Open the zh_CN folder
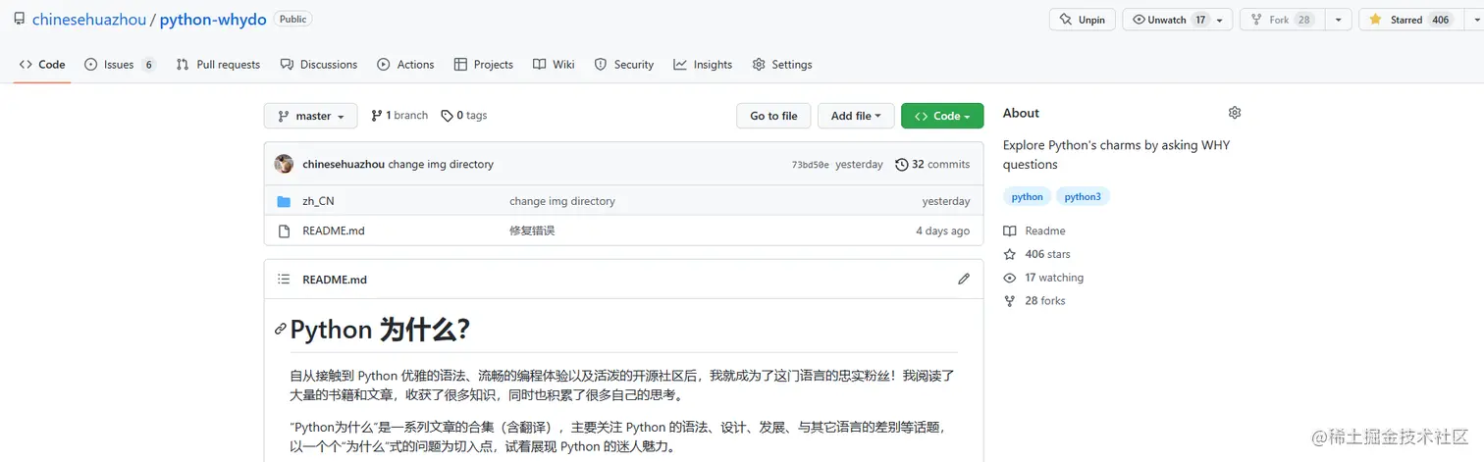1484x462 pixels. [x=318, y=201]
